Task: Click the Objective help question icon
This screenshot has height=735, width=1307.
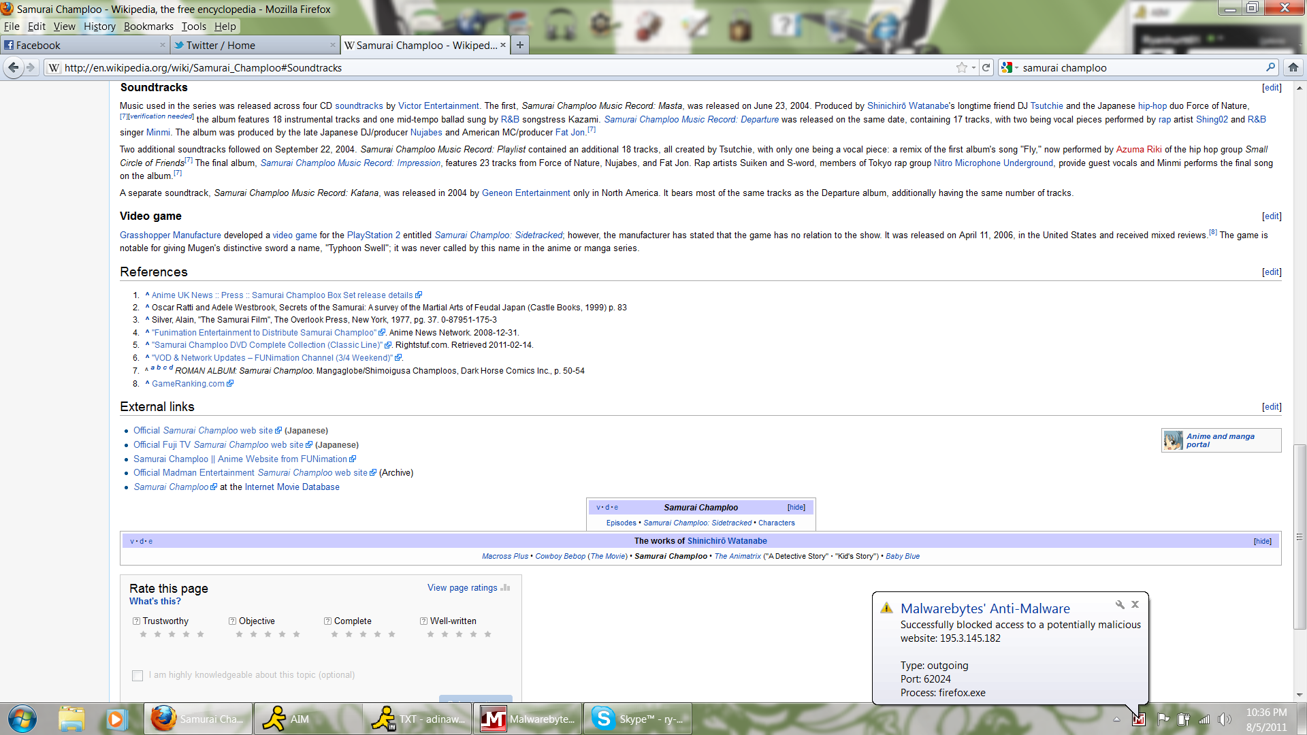Action: (x=232, y=621)
